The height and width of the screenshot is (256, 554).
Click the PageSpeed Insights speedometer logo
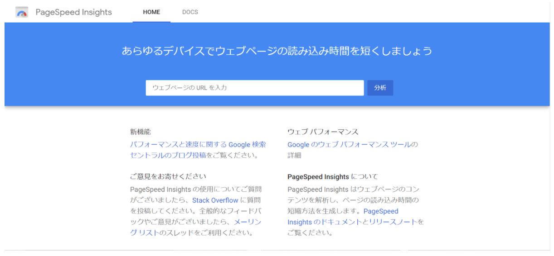click(22, 12)
